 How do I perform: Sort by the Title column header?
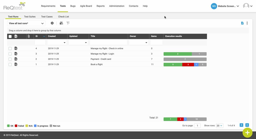pyautogui.click(x=93, y=36)
